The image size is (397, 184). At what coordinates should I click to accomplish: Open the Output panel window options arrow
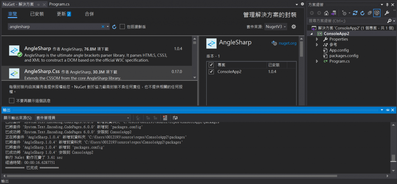pos(382,110)
